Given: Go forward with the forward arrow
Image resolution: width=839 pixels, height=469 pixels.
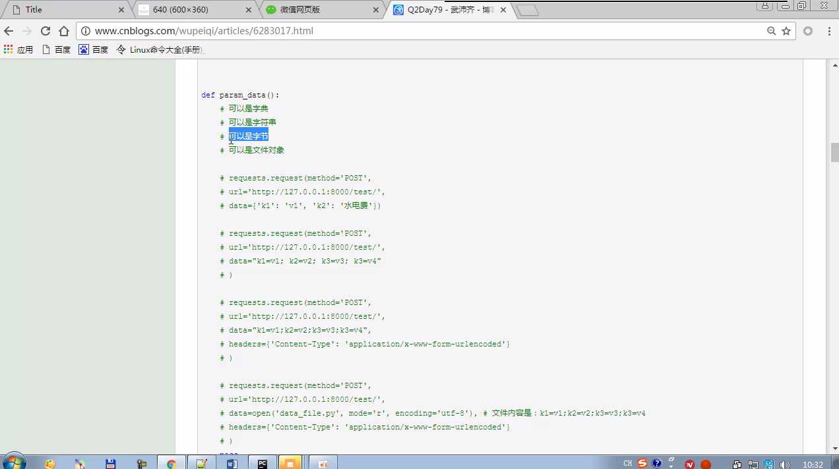Looking at the screenshot, I should point(27,31).
